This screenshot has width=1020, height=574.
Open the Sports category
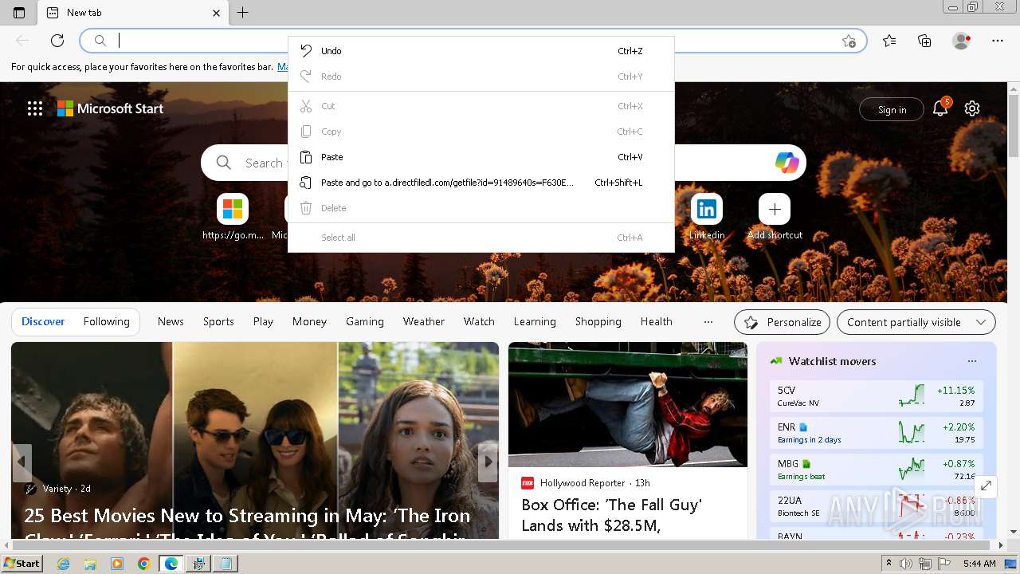pos(218,321)
